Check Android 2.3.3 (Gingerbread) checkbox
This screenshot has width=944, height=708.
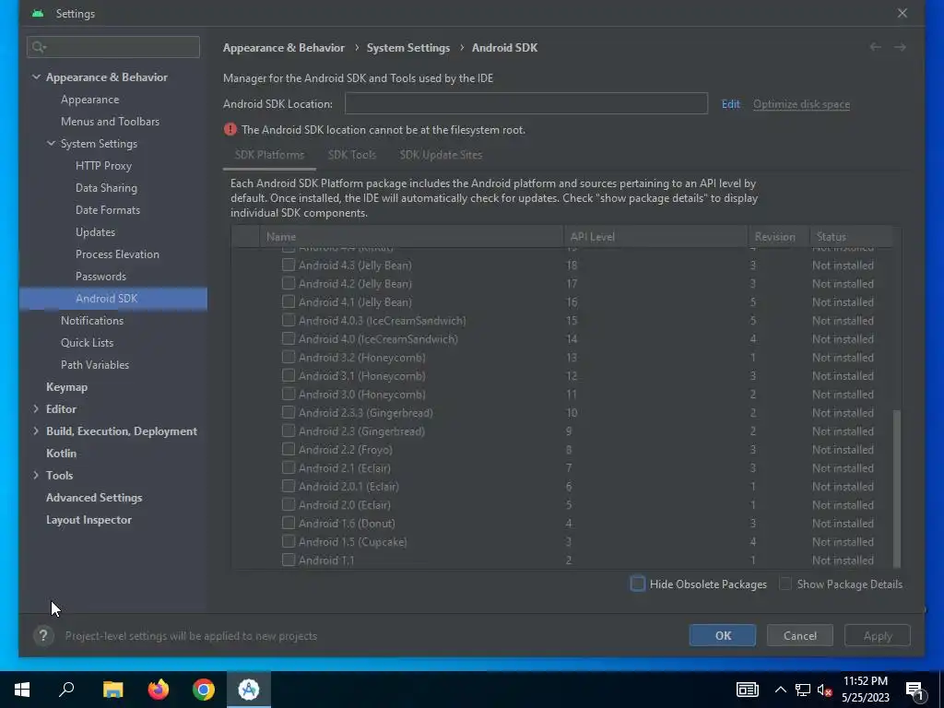click(289, 412)
